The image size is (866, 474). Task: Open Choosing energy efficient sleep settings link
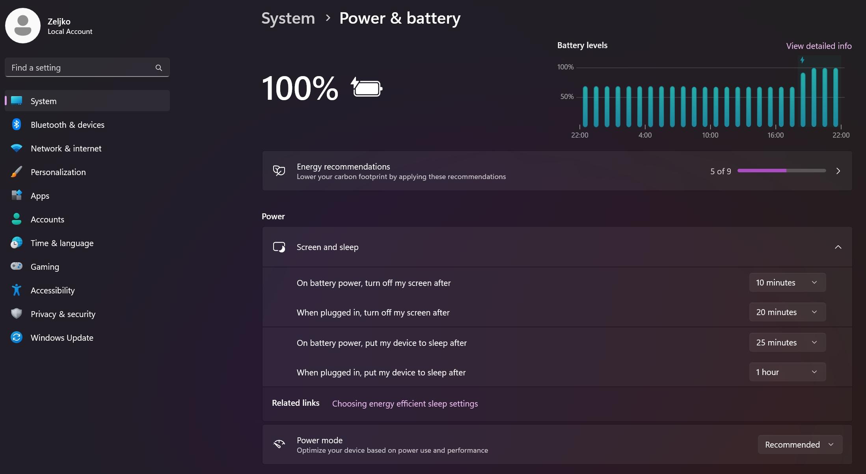[405, 404]
